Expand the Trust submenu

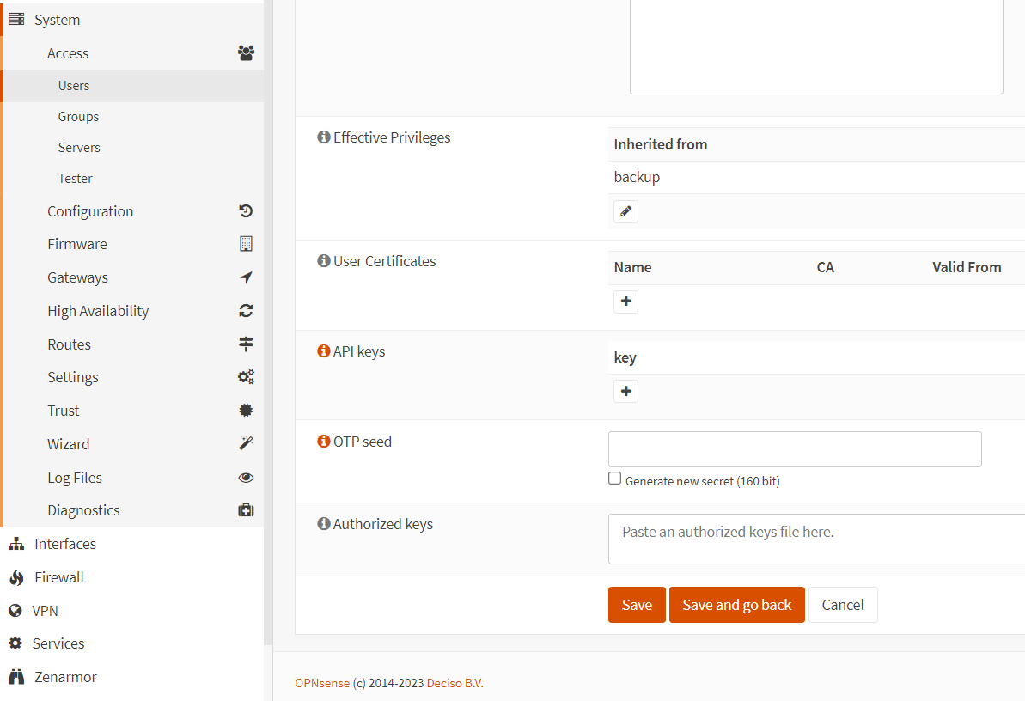point(133,411)
